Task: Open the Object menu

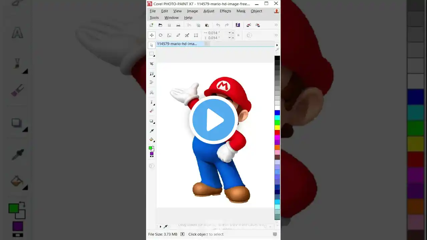Action: [257, 11]
